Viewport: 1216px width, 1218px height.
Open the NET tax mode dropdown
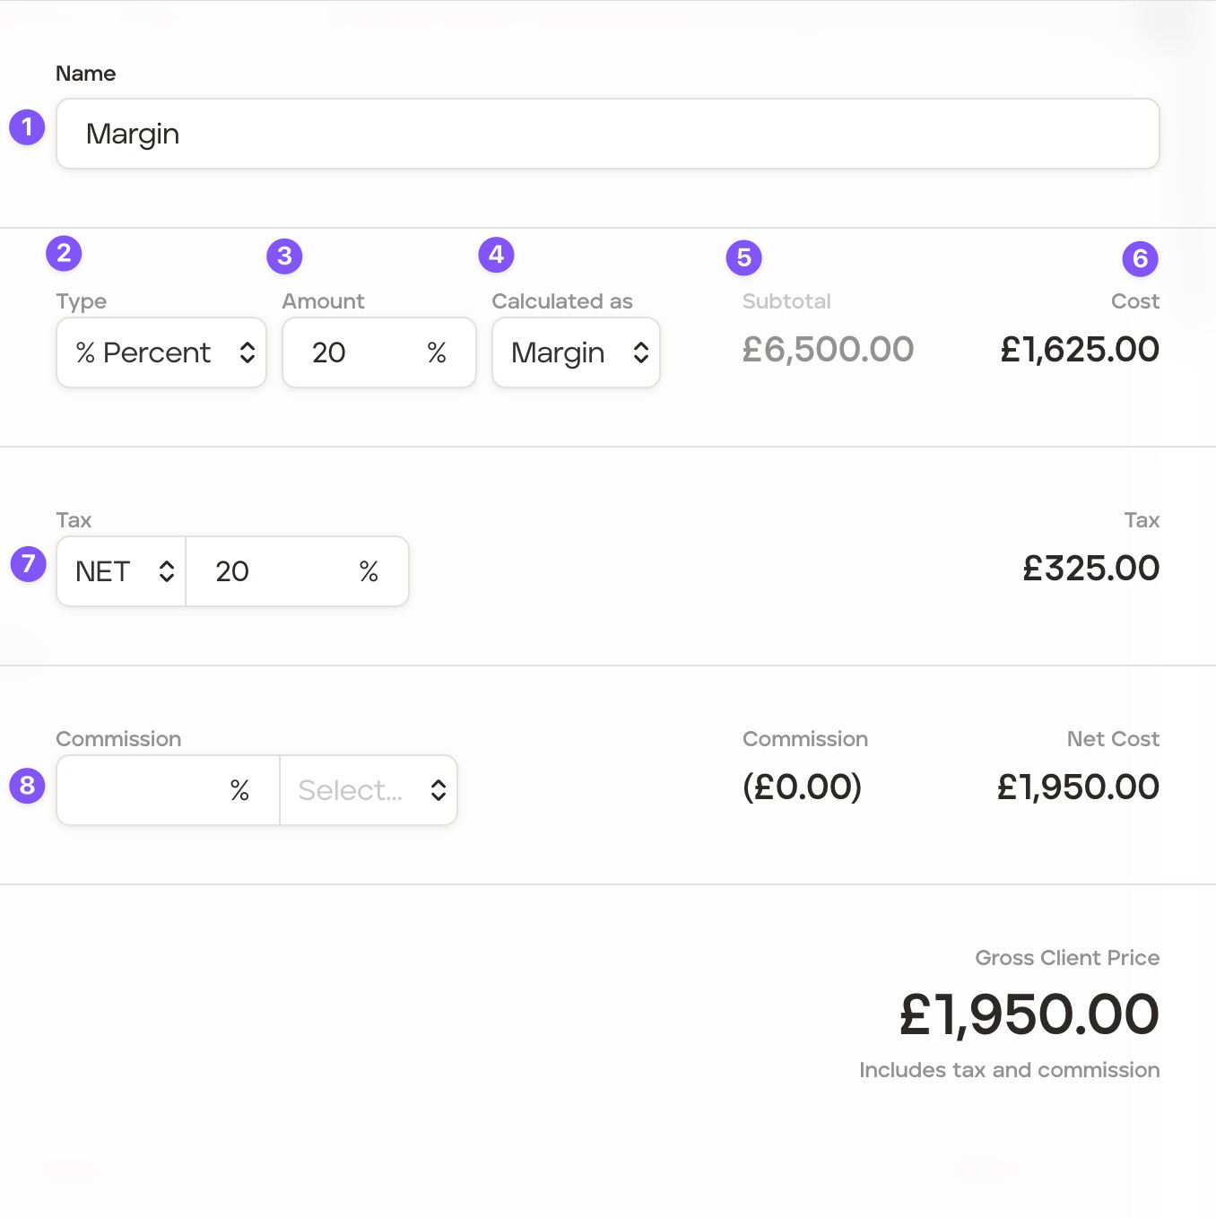pyautogui.click(x=122, y=571)
